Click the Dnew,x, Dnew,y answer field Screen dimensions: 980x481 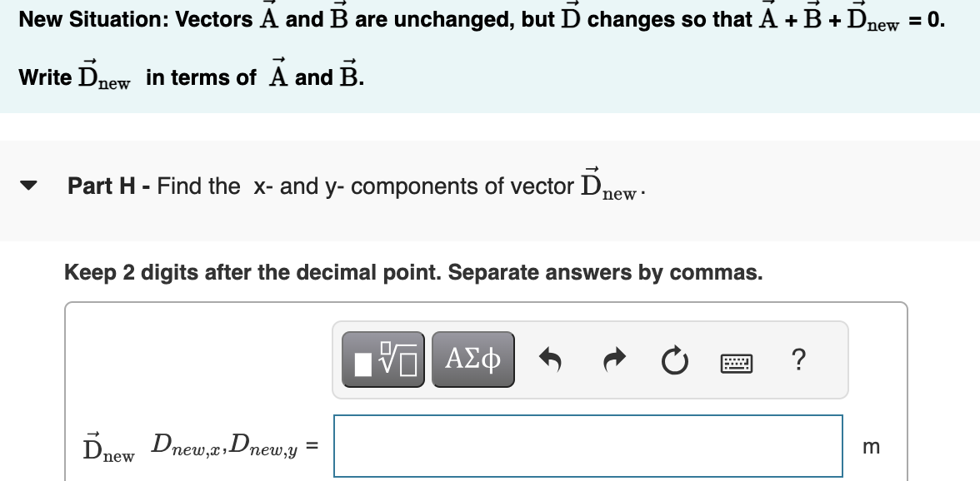pyautogui.click(x=587, y=446)
